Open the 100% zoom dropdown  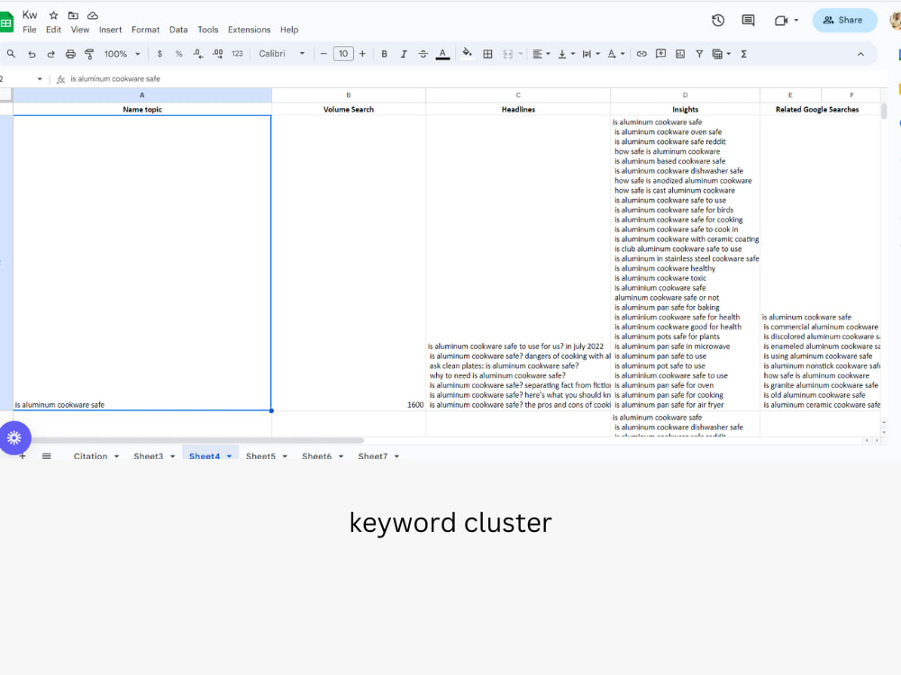[x=122, y=54]
